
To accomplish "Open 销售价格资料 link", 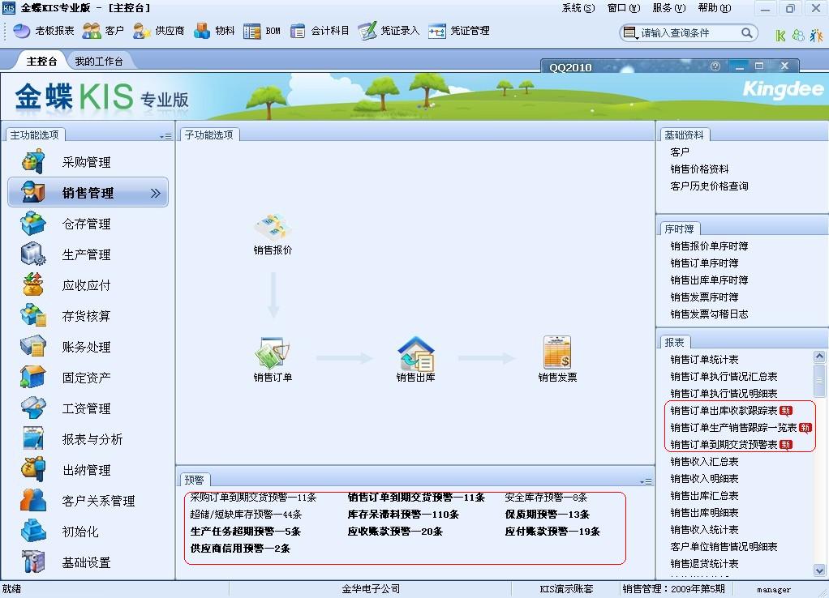I will [x=699, y=169].
